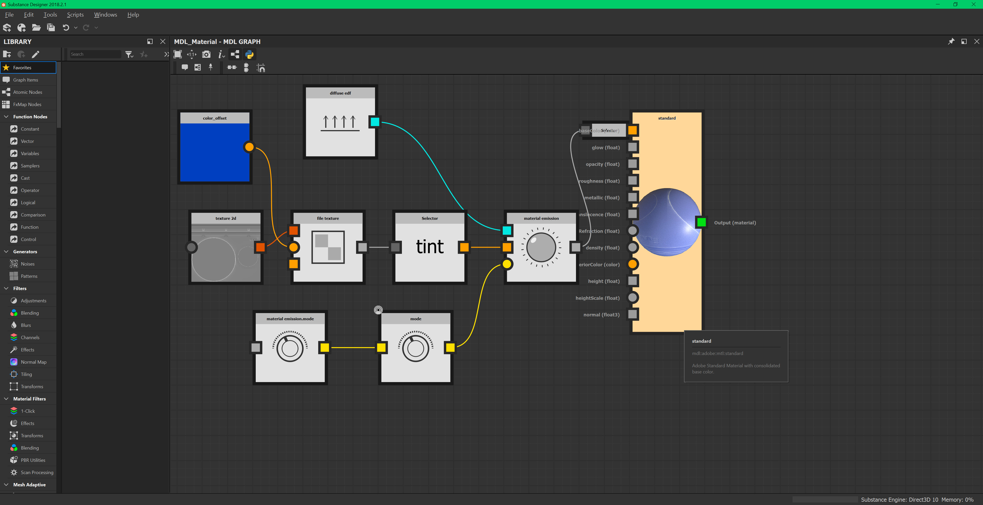Align nodes horizontally icon
Screen dimensions: 983x505
point(232,67)
